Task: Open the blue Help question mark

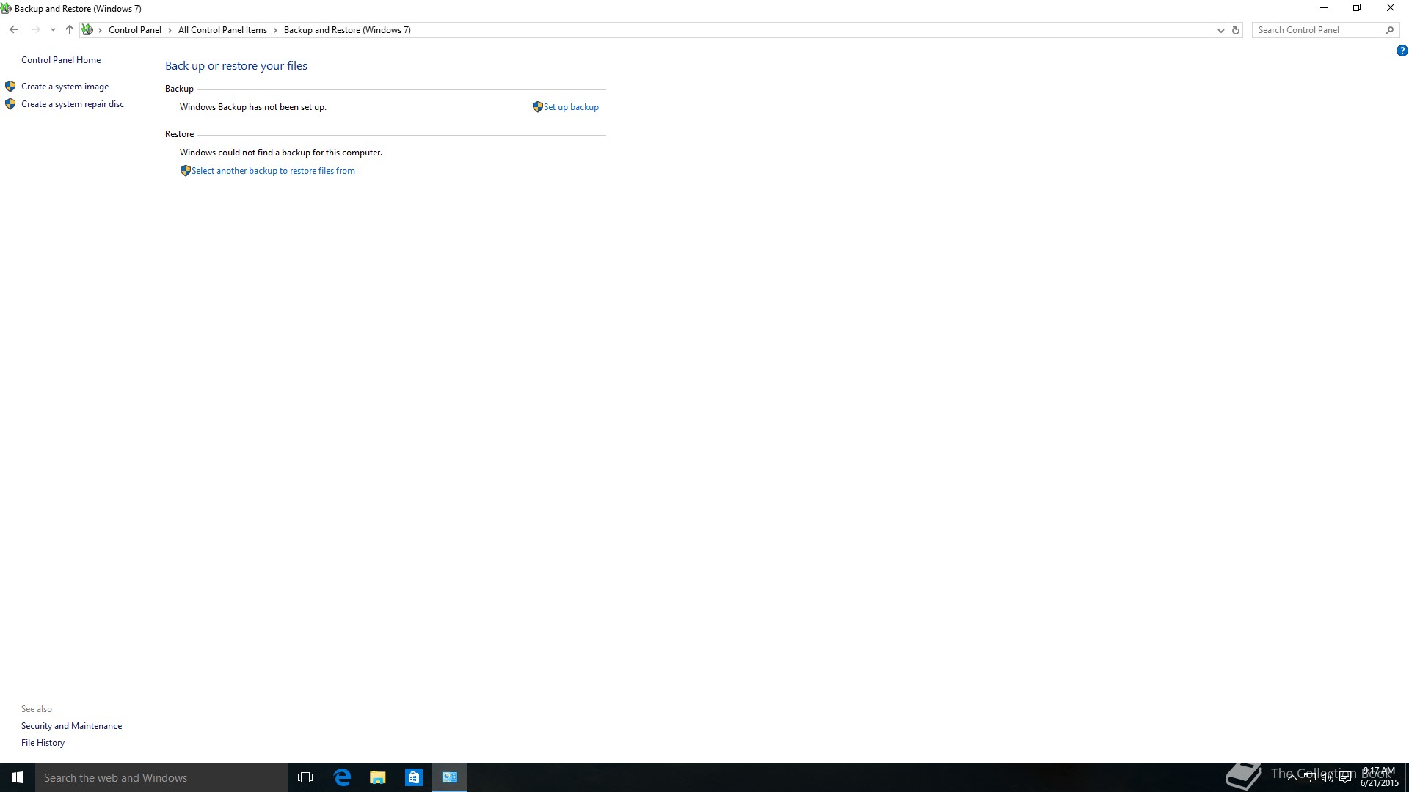Action: [1402, 51]
